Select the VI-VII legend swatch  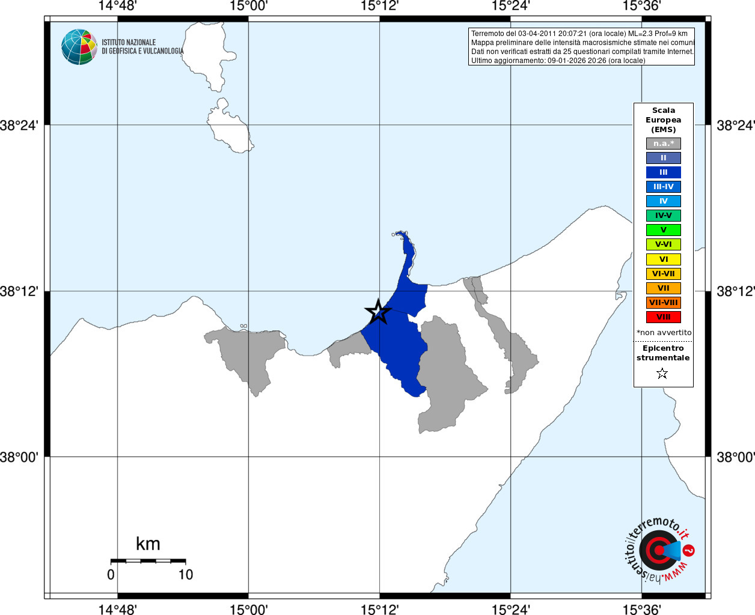tap(664, 274)
